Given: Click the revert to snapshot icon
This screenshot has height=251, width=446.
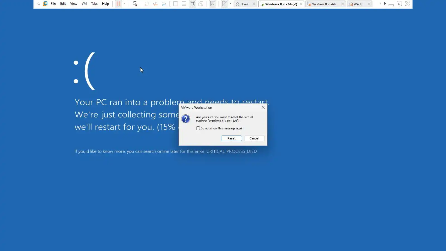Looking at the screenshot, I should 155,4.
